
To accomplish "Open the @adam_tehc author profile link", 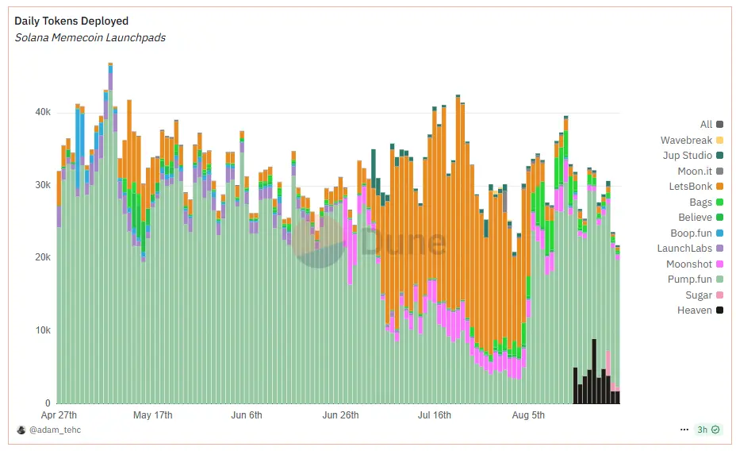I will 55,430.
